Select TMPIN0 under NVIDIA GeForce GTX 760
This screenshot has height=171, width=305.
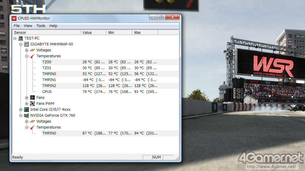(110, 133)
